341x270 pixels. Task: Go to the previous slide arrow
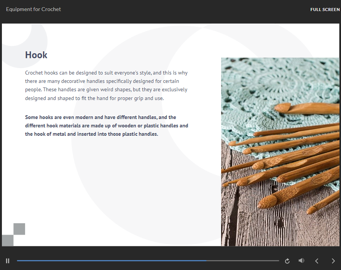tap(317, 261)
